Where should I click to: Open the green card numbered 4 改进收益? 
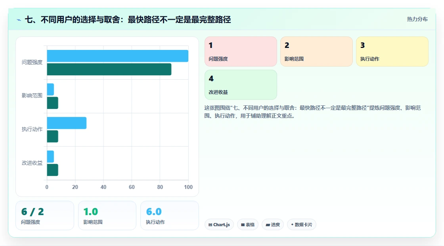[x=241, y=85]
